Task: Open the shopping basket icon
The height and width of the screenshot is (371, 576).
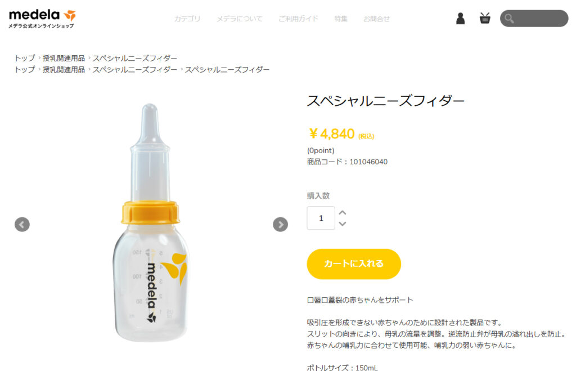Action: 485,18
